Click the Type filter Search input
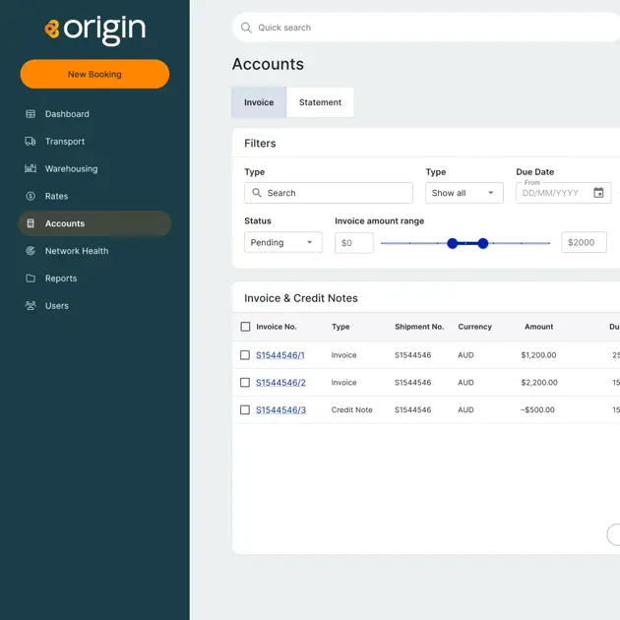620x620 pixels. [329, 193]
